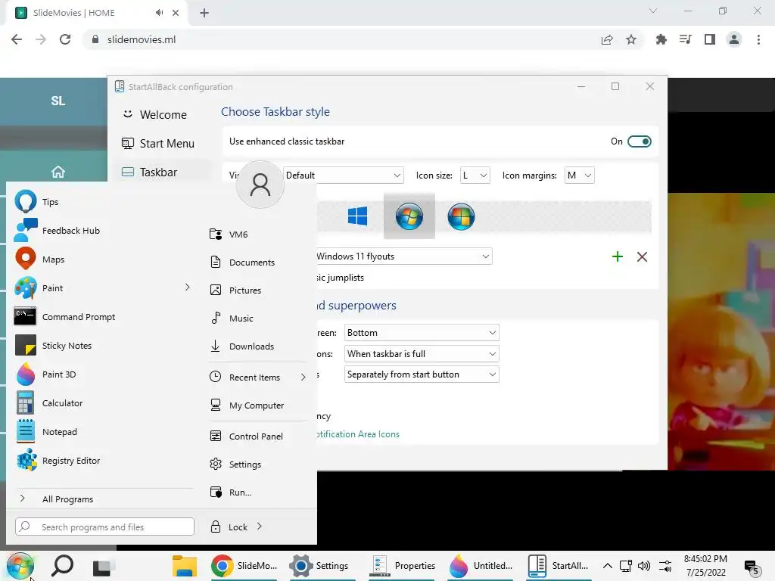Image resolution: width=775 pixels, height=581 pixels.
Task: Open the Default visual style dropdown
Action: point(344,176)
